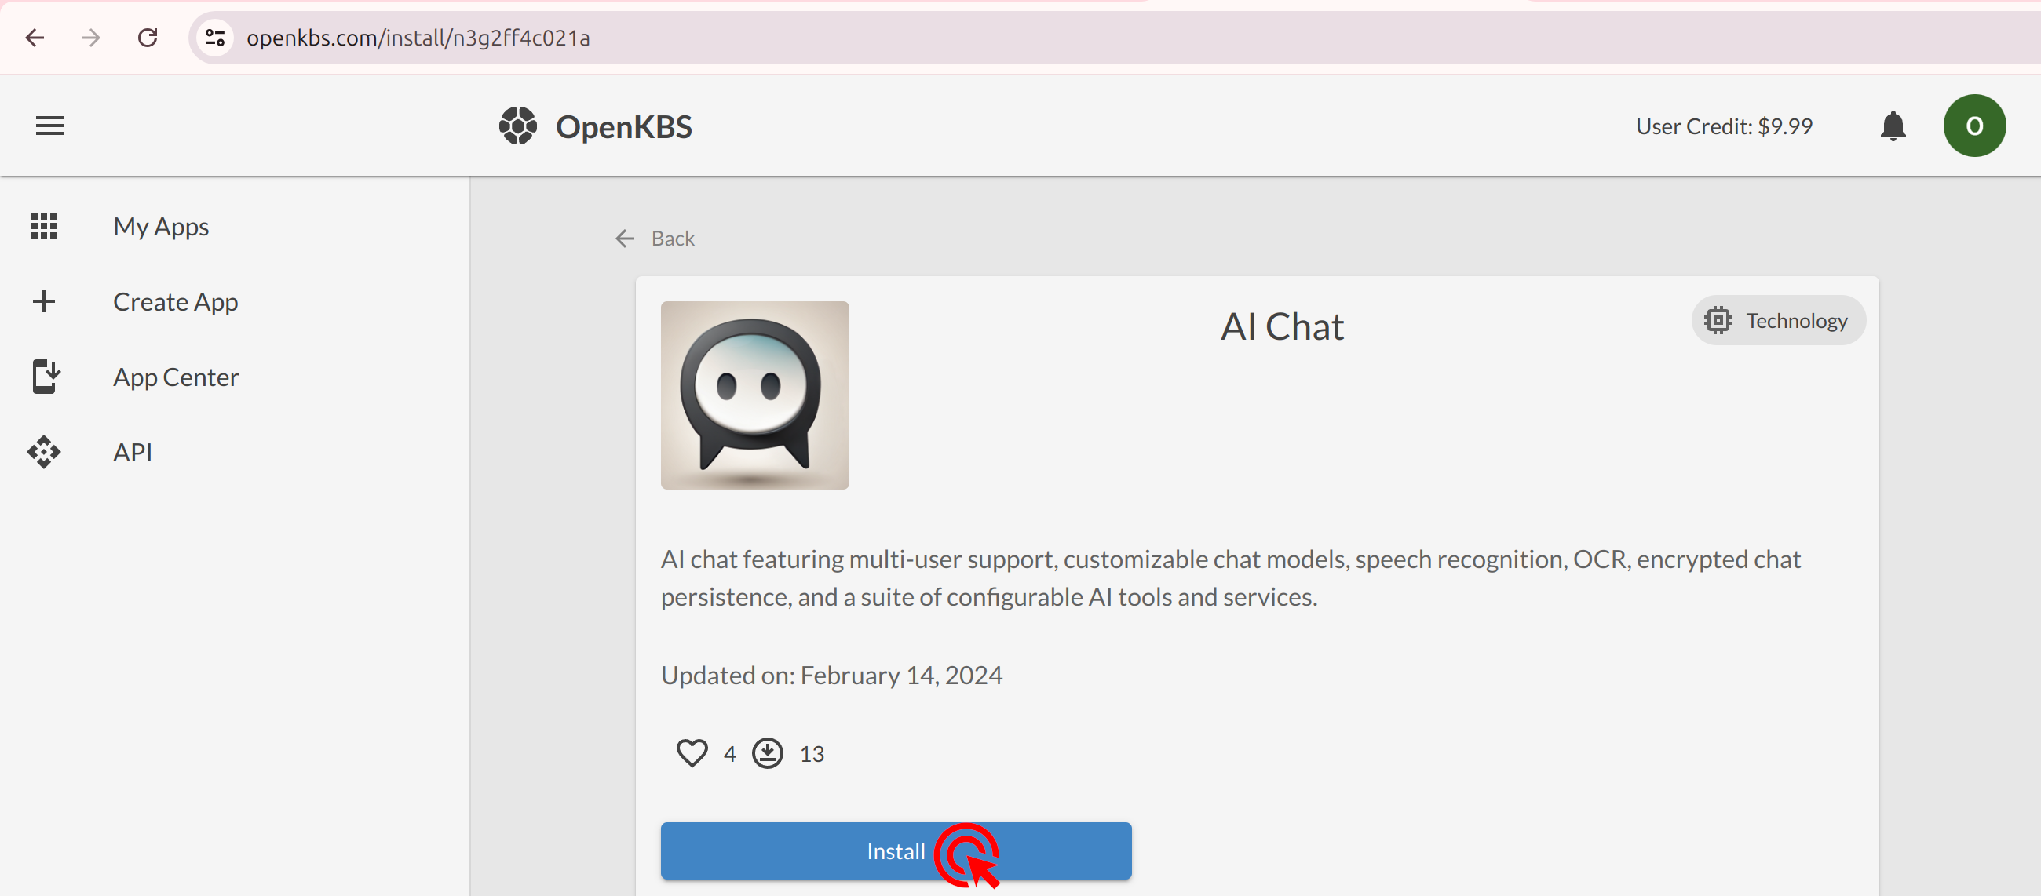The width and height of the screenshot is (2041, 896).
Task: Click the heart like button
Action: tap(691, 753)
